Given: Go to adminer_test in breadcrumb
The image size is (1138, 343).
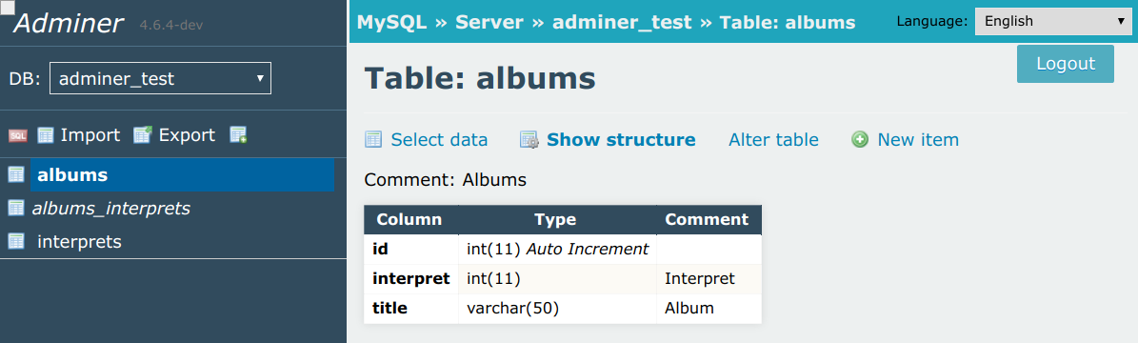Looking at the screenshot, I should (x=622, y=23).
